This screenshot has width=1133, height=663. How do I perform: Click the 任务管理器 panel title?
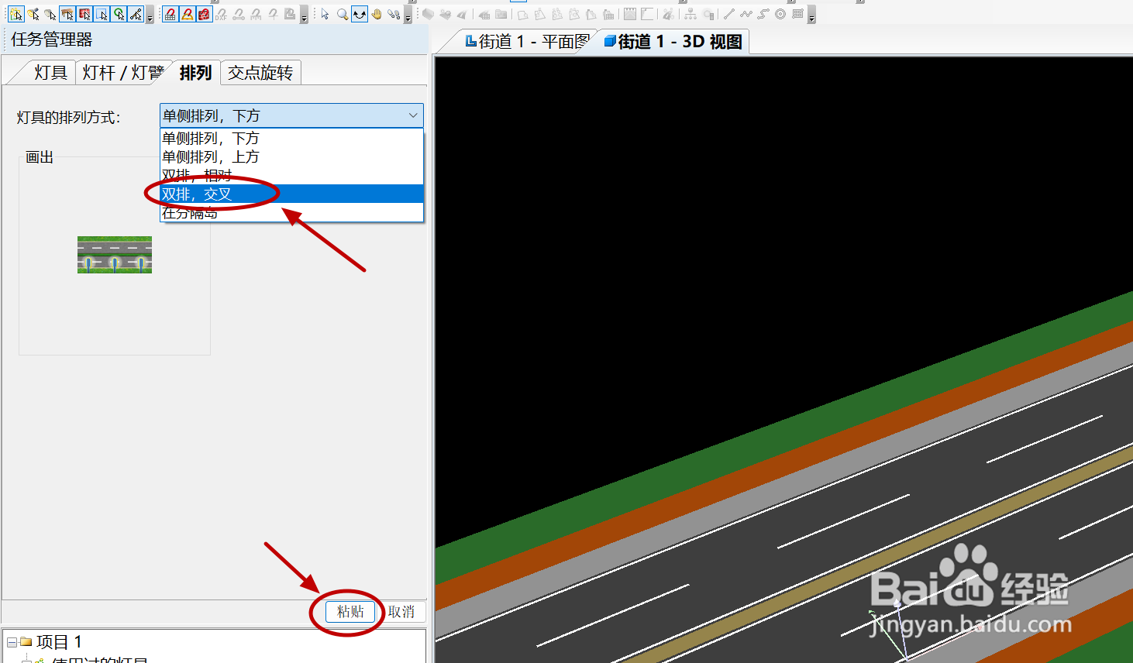tap(52, 40)
